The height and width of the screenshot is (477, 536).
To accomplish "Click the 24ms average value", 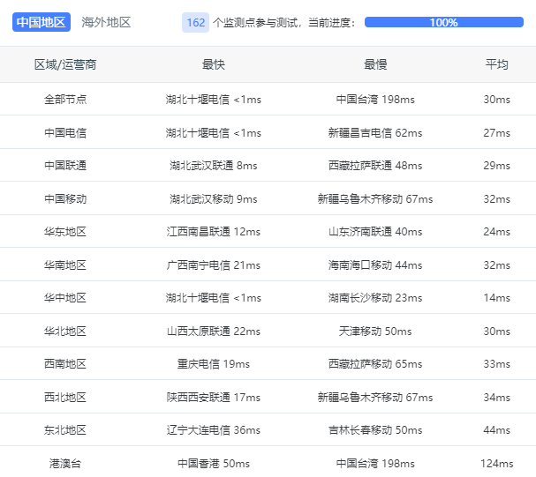I will click(496, 232).
